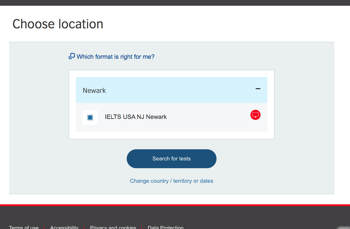Click the Newark accordion header
The height and width of the screenshot is (229, 350).
coord(171,90)
